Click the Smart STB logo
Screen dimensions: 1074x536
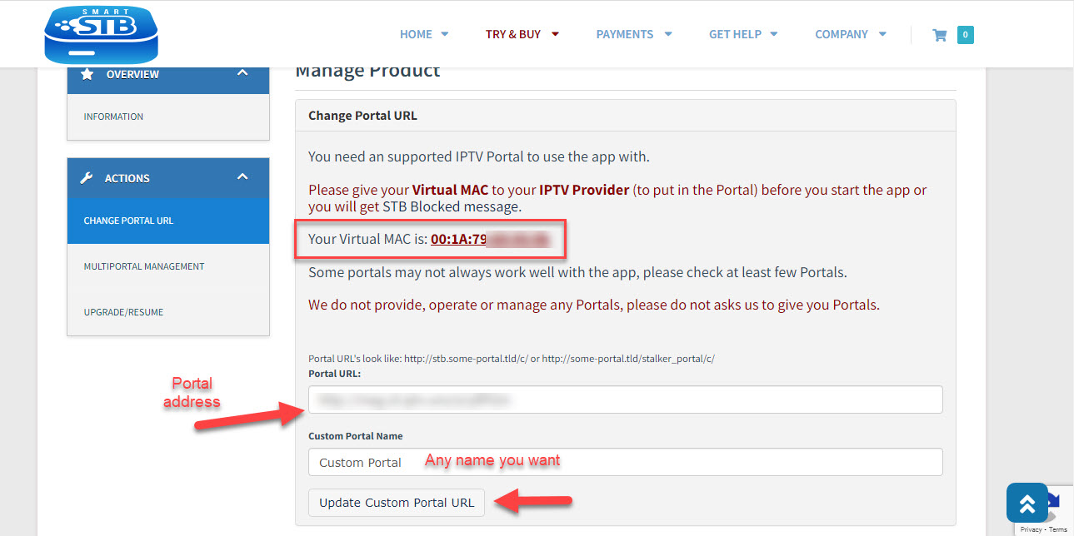tap(101, 34)
